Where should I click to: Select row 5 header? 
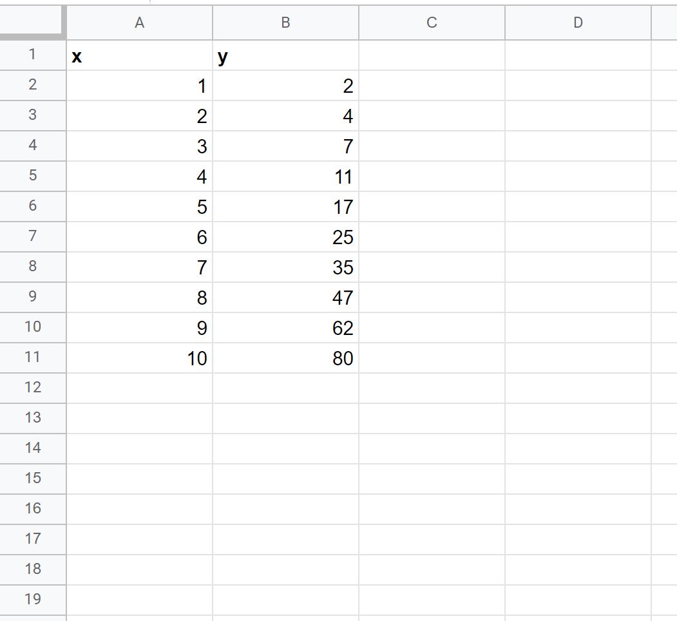coord(32,176)
